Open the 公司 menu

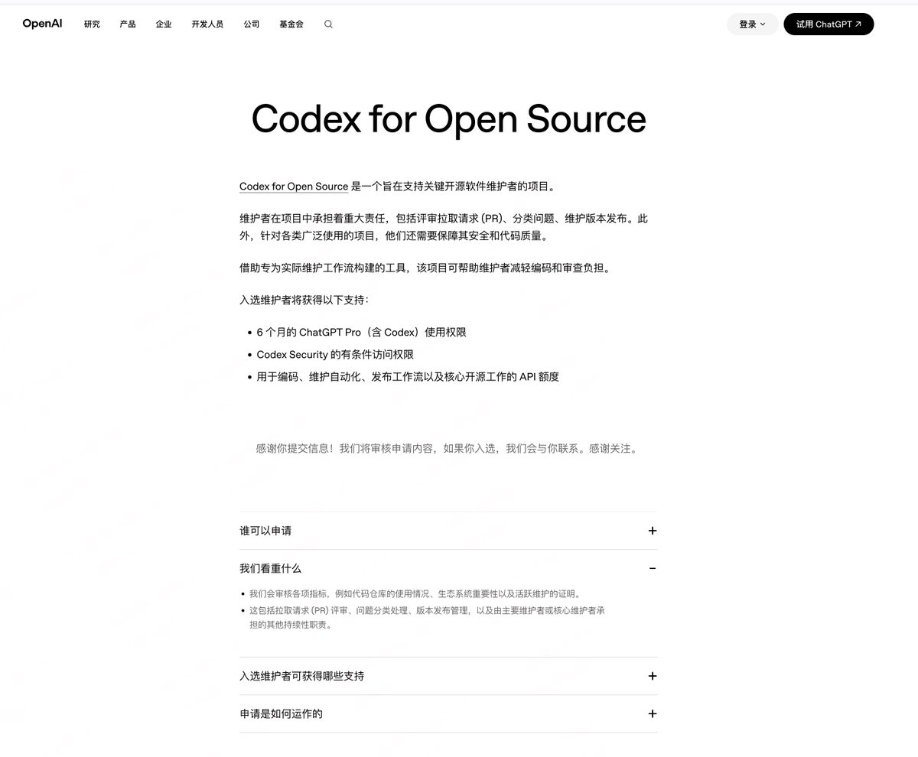click(252, 24)
